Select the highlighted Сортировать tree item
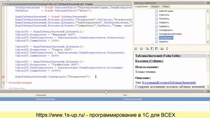The height and width of the screenshot is (118, 210). tap(166, 38)
